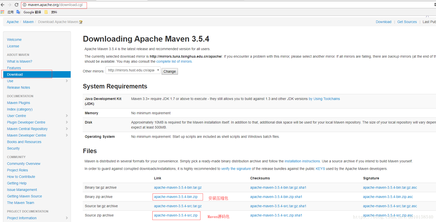The image size is (436, 222).
Task: Reload the page with refresh icon
Action: coord(17,5)
